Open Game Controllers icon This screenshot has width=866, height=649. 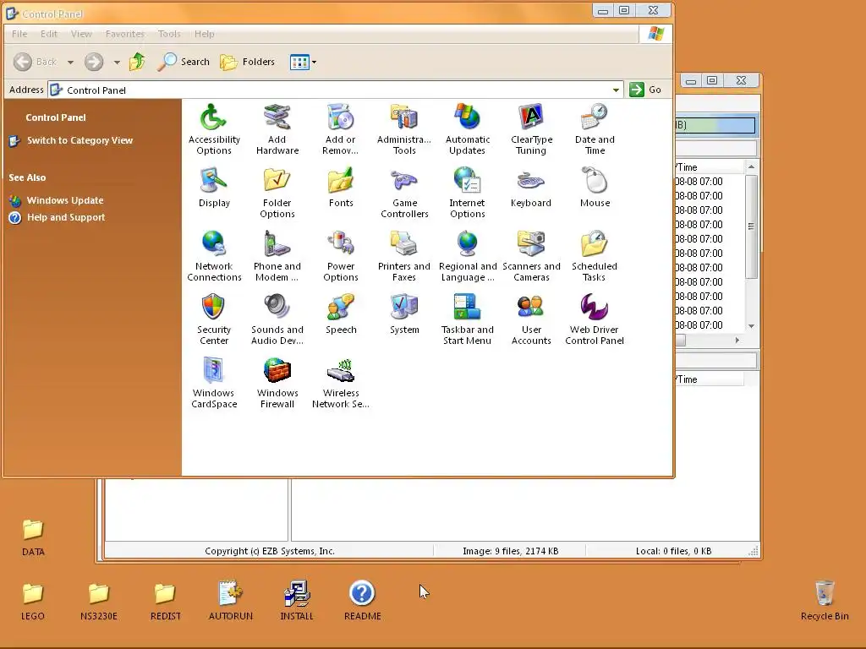[x=404, y=193]
